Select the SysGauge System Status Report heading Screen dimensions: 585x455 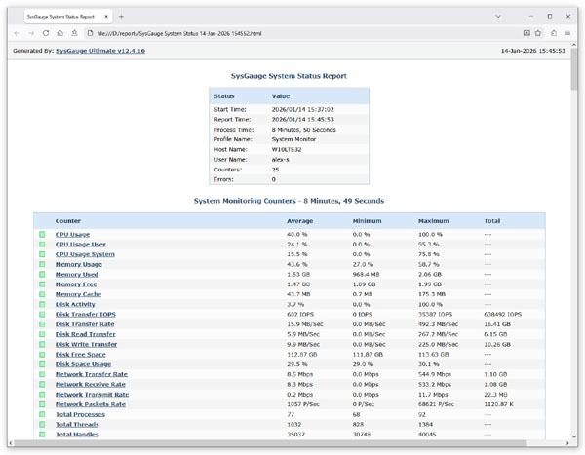coord(289,76)
